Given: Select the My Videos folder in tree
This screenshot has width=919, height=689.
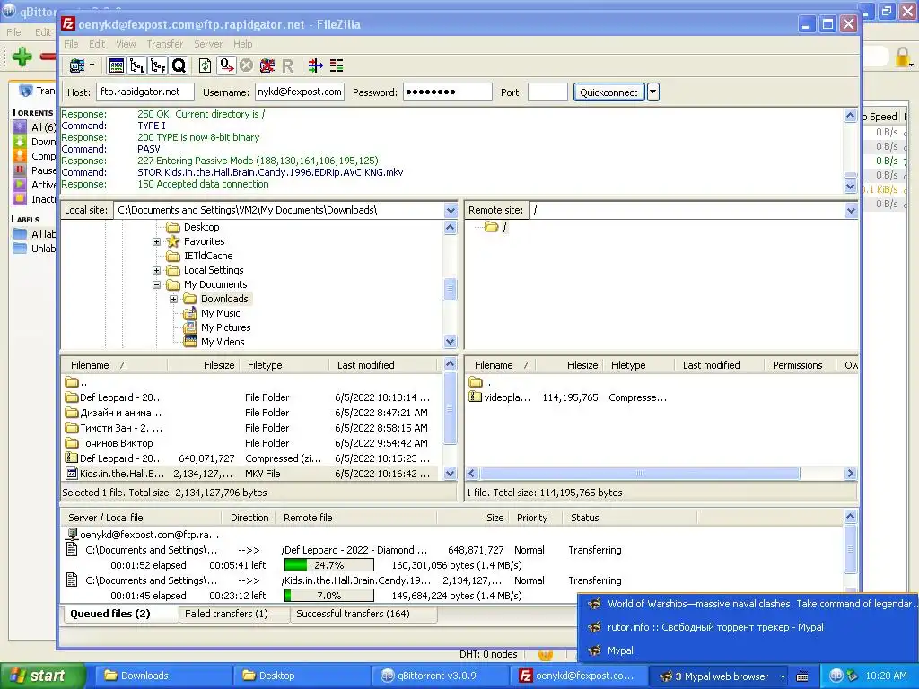Looking at the screenshot, I should [223, 342].
